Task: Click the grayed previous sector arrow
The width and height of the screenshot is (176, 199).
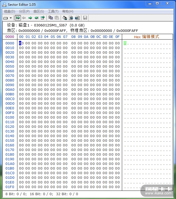Action: point(24,18)
